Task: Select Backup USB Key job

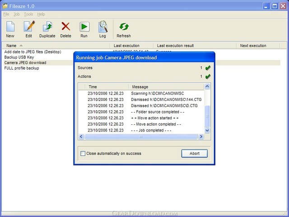Action: tap(19, 57)
